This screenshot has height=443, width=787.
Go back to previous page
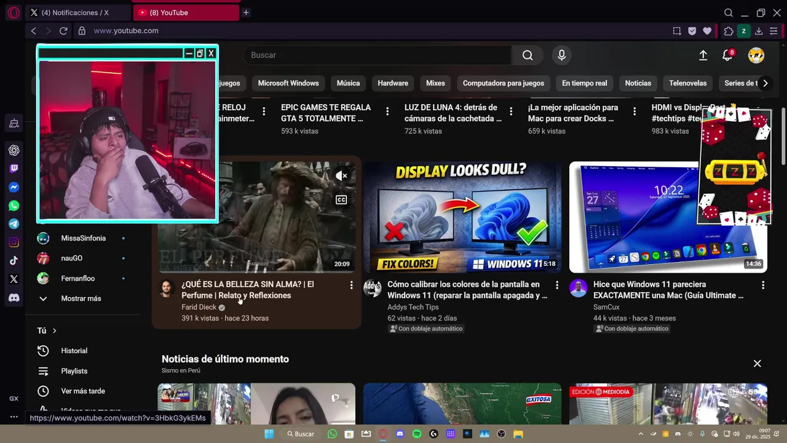point(34,31)
